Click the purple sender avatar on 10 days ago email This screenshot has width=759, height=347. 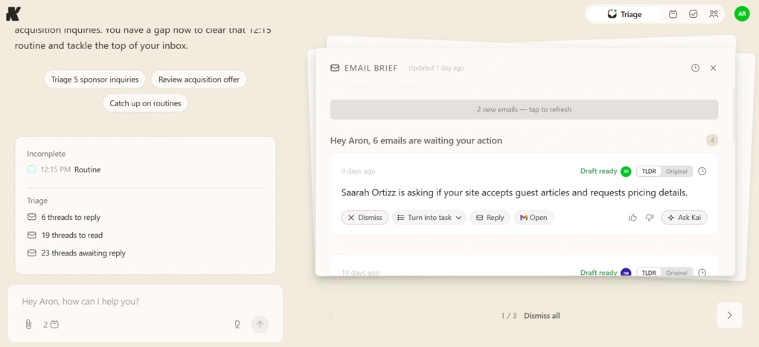click(x=626, y=273)
